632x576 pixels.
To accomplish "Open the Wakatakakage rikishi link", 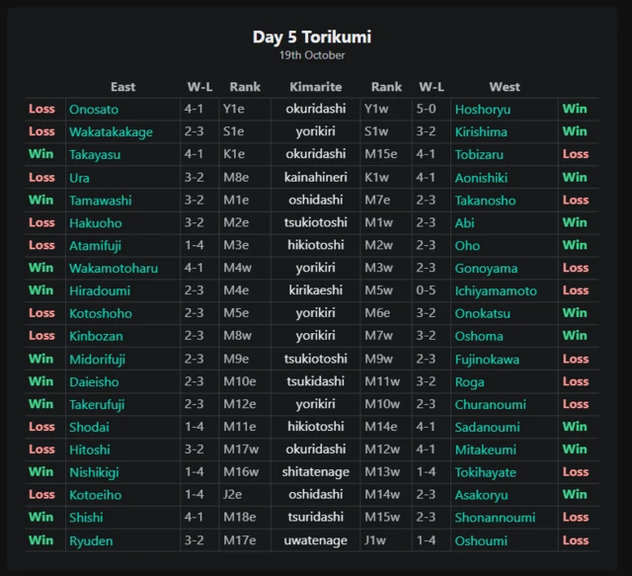I will [x=111, y=132].
